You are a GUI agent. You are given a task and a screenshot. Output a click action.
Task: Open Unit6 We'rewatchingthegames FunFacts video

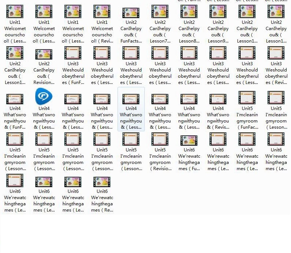point(189,140)
